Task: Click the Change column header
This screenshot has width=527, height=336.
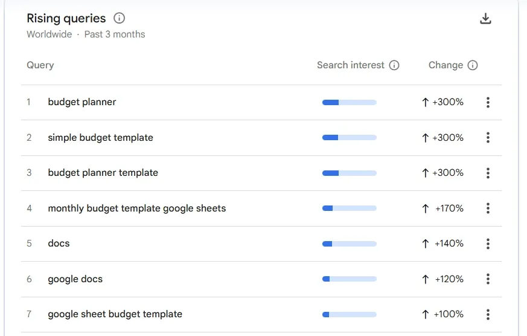Action: coord(446,65)
